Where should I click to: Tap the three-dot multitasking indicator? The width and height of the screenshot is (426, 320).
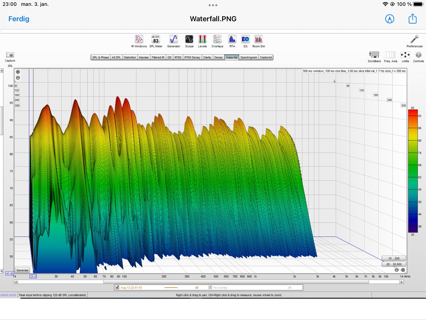(x=213, y=5)
